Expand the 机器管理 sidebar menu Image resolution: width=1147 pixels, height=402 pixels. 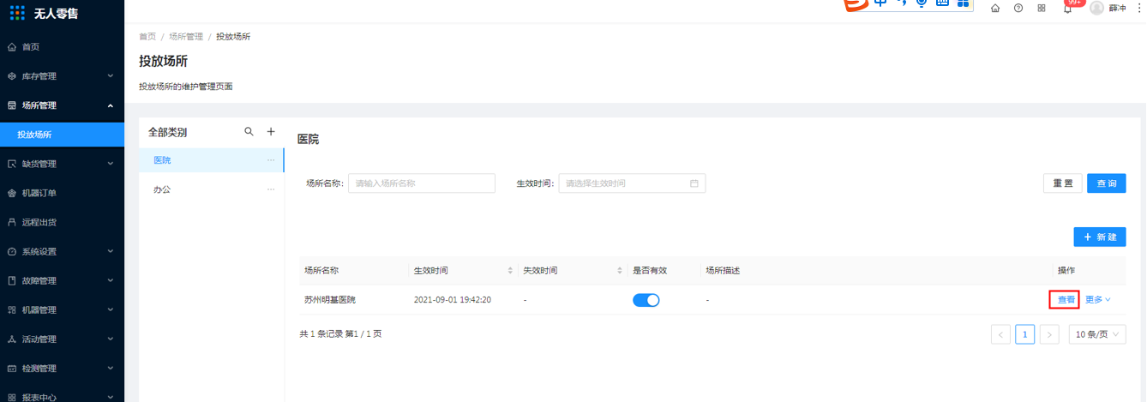(62, 309)
